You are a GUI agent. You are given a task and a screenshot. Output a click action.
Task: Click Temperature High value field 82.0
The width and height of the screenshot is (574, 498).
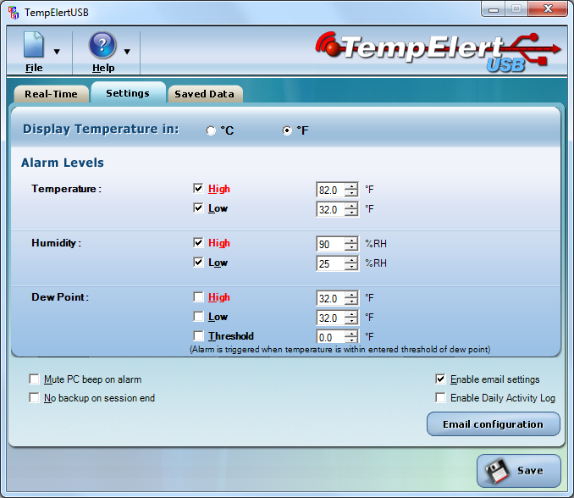point(330,190)
